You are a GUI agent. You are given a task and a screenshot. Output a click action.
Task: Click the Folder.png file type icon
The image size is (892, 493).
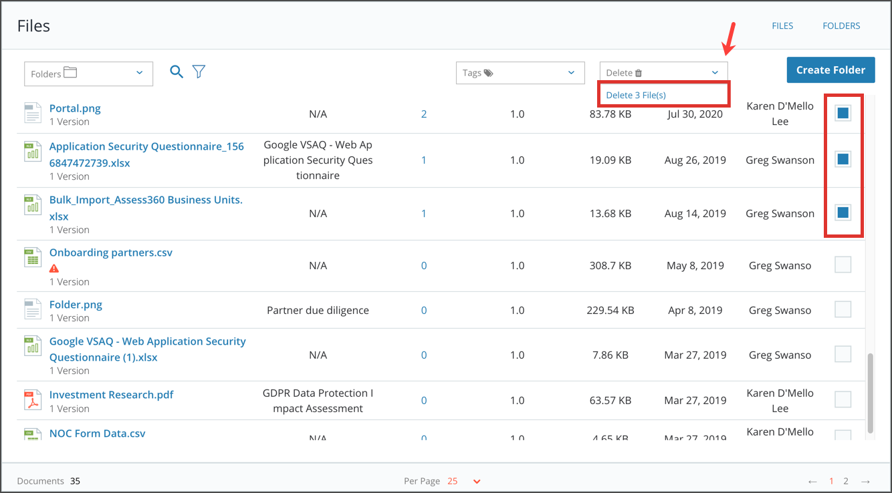click(x=33, y=309)
